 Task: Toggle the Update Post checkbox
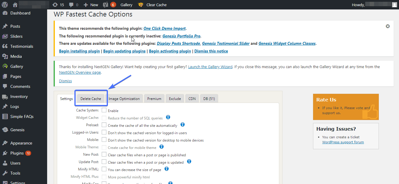point(104,162)
